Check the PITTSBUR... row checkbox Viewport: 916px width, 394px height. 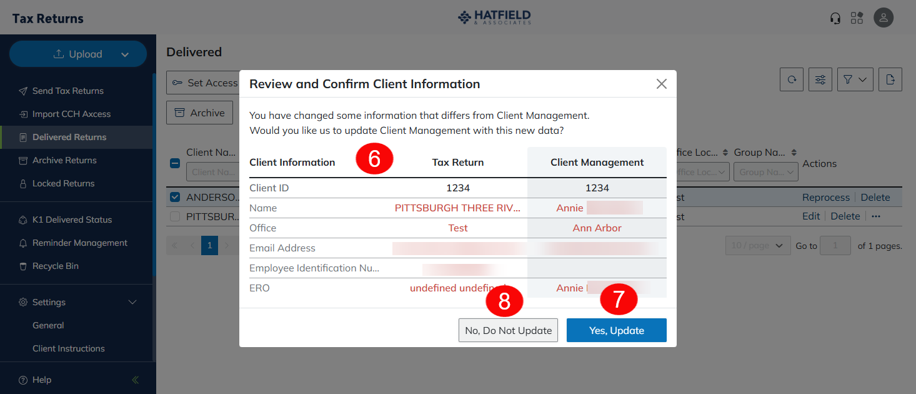click(x=176, y=216)
